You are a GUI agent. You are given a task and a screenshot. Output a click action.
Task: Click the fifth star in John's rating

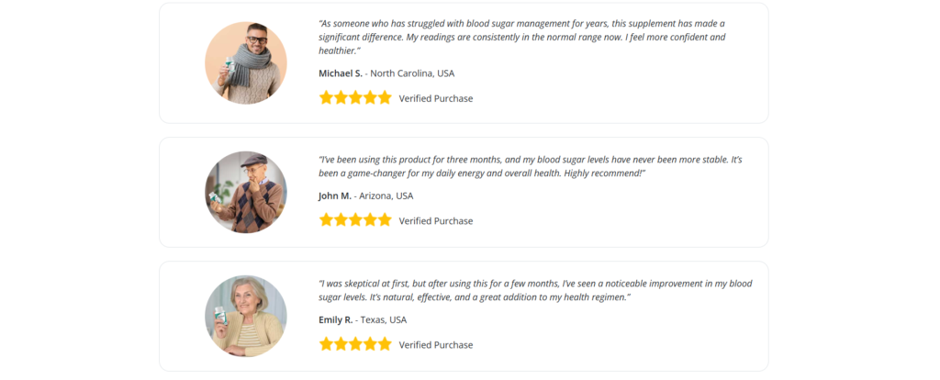pyautogui.click(x=385, y=220)
